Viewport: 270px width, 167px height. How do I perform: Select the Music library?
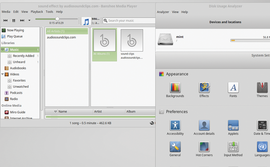click(x=20, y=50)
